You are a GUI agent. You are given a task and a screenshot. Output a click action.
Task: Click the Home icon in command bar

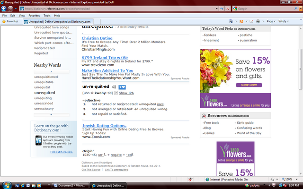click(231, 21)
